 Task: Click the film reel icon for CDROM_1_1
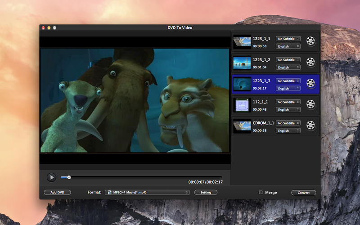(310, 126)
